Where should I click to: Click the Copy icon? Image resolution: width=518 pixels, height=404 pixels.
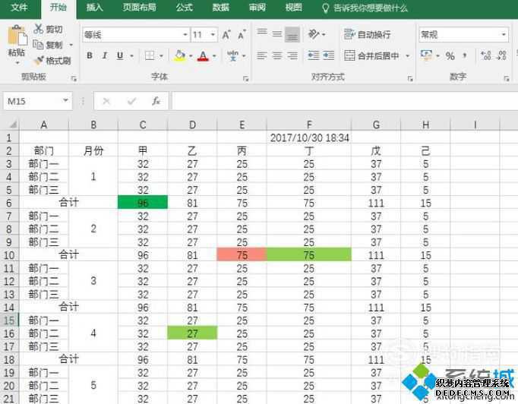tap(38, 45)
